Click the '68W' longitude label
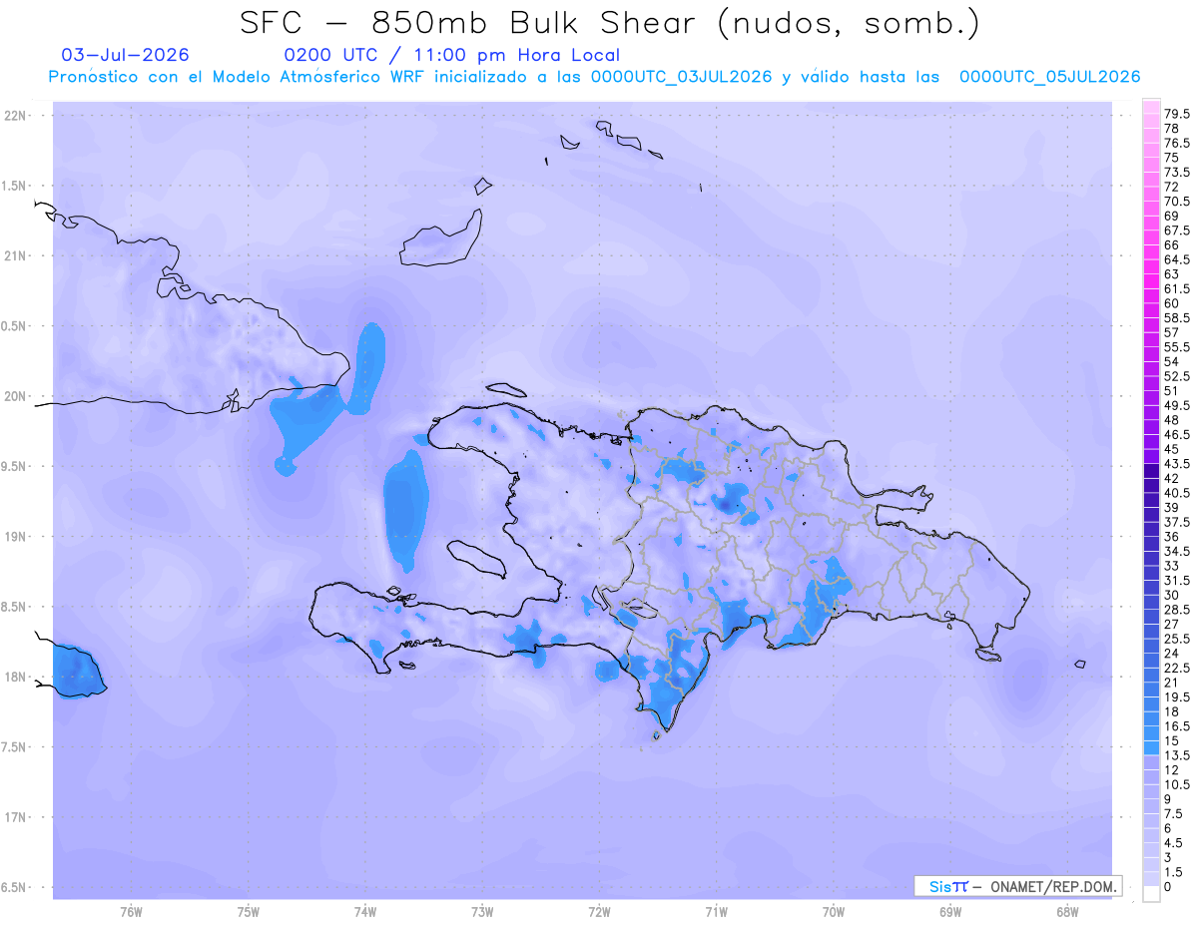This screenshot has width=1198, height=925. (1067, 912)
